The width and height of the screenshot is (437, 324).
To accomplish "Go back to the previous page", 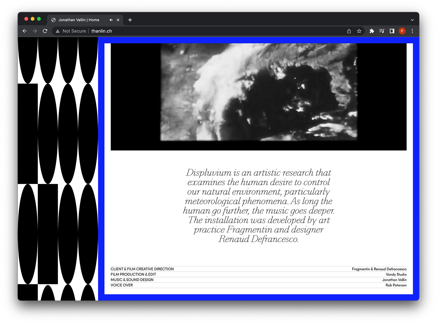I will 25,31.
